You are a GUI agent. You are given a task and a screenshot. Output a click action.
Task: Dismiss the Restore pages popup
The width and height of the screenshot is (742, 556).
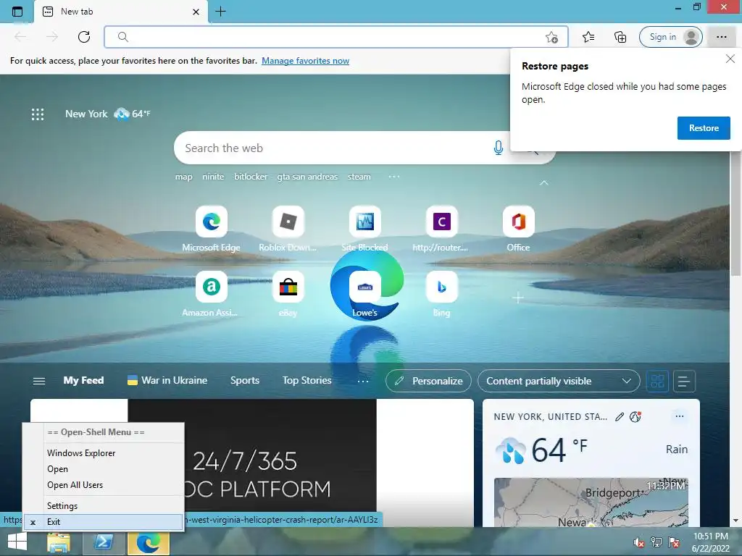730,59
